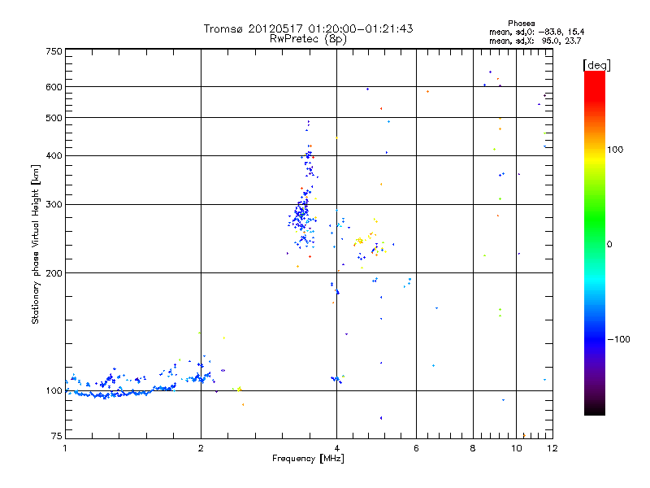
Task: Click the colorbar label '-100'
Action: (618, 339)
